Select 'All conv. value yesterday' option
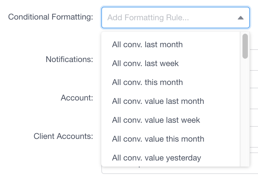 click(156, 158)
